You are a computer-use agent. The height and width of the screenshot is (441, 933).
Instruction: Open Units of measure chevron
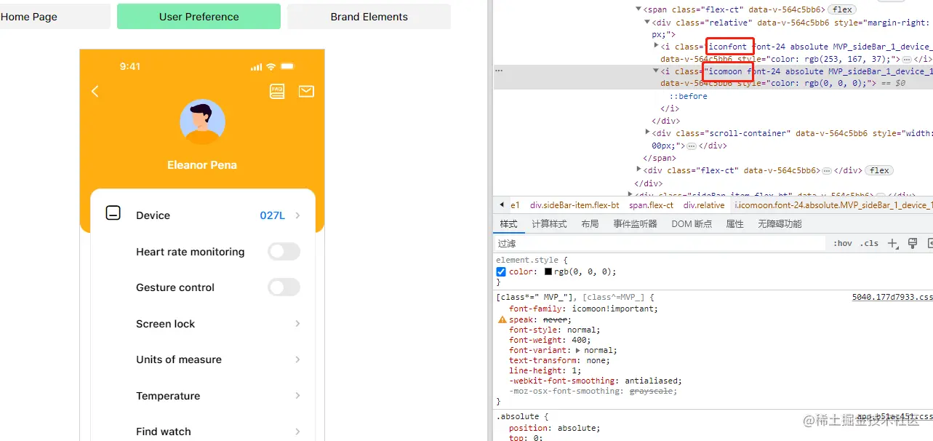297,359
